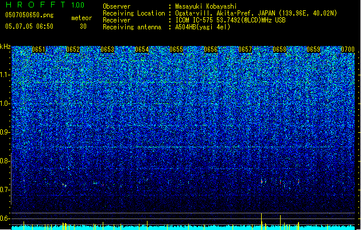Click observer name Masayuki Kobayashi
Screen dimensions: 361x230
(206, 6)
